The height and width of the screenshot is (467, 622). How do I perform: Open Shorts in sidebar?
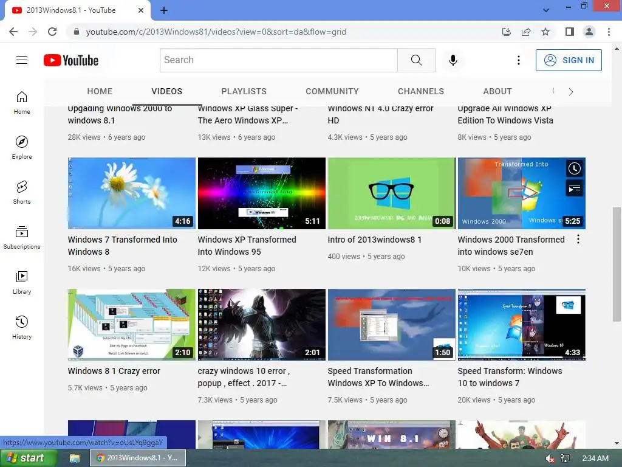point(22,192)
